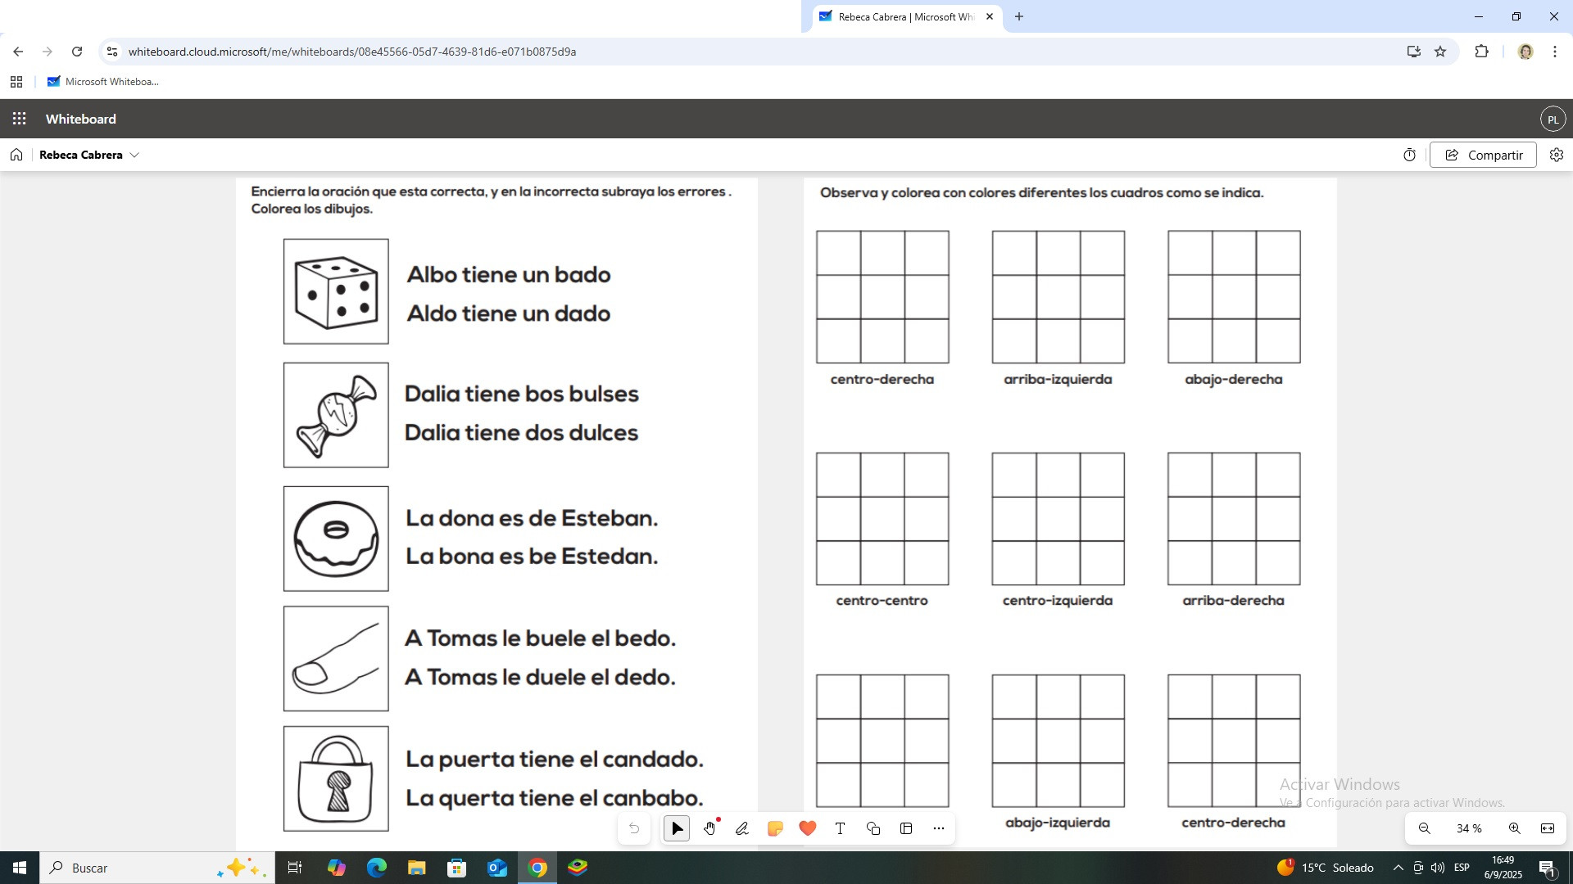
Task: Select the hand pan tool
Action: coord(709,828)
